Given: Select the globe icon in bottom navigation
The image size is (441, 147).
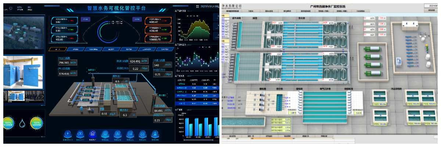Looking at the screenshot, I should [x=105, y=134].
